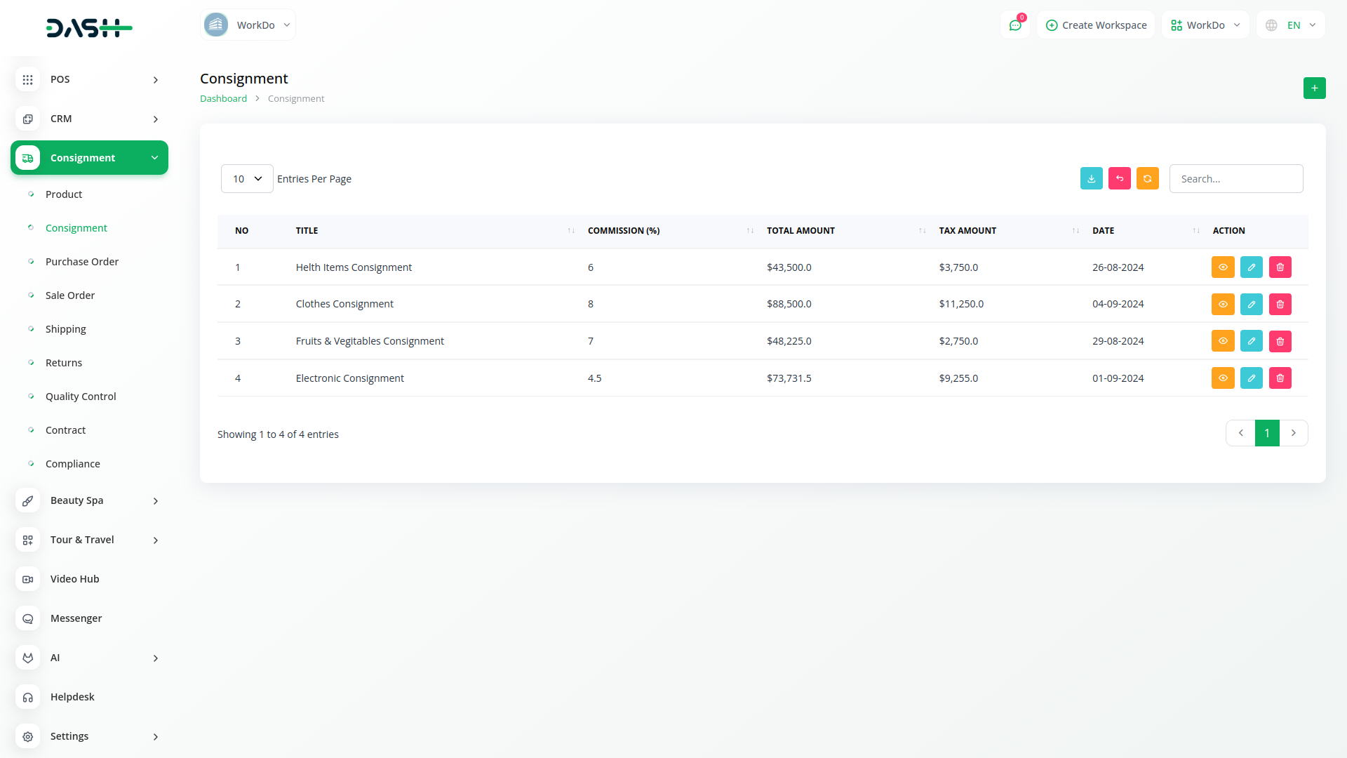This screenshot has height=758, width=1347.
Task: View Electronic Consignment eye icon
Action: click(x=1222, y=378)
